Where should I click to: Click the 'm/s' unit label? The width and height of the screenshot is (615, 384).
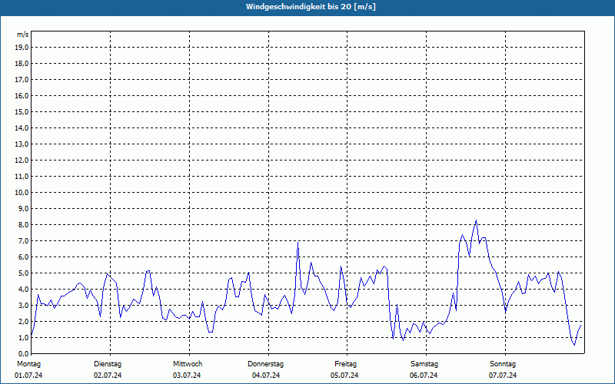pos(23,35)
